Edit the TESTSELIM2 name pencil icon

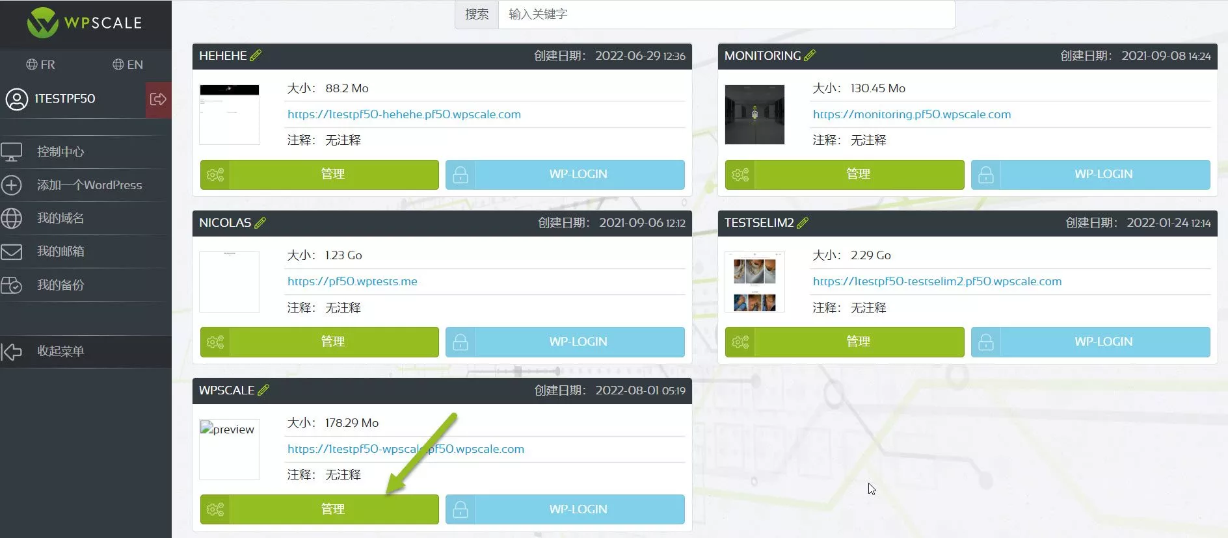coord(803,222)
